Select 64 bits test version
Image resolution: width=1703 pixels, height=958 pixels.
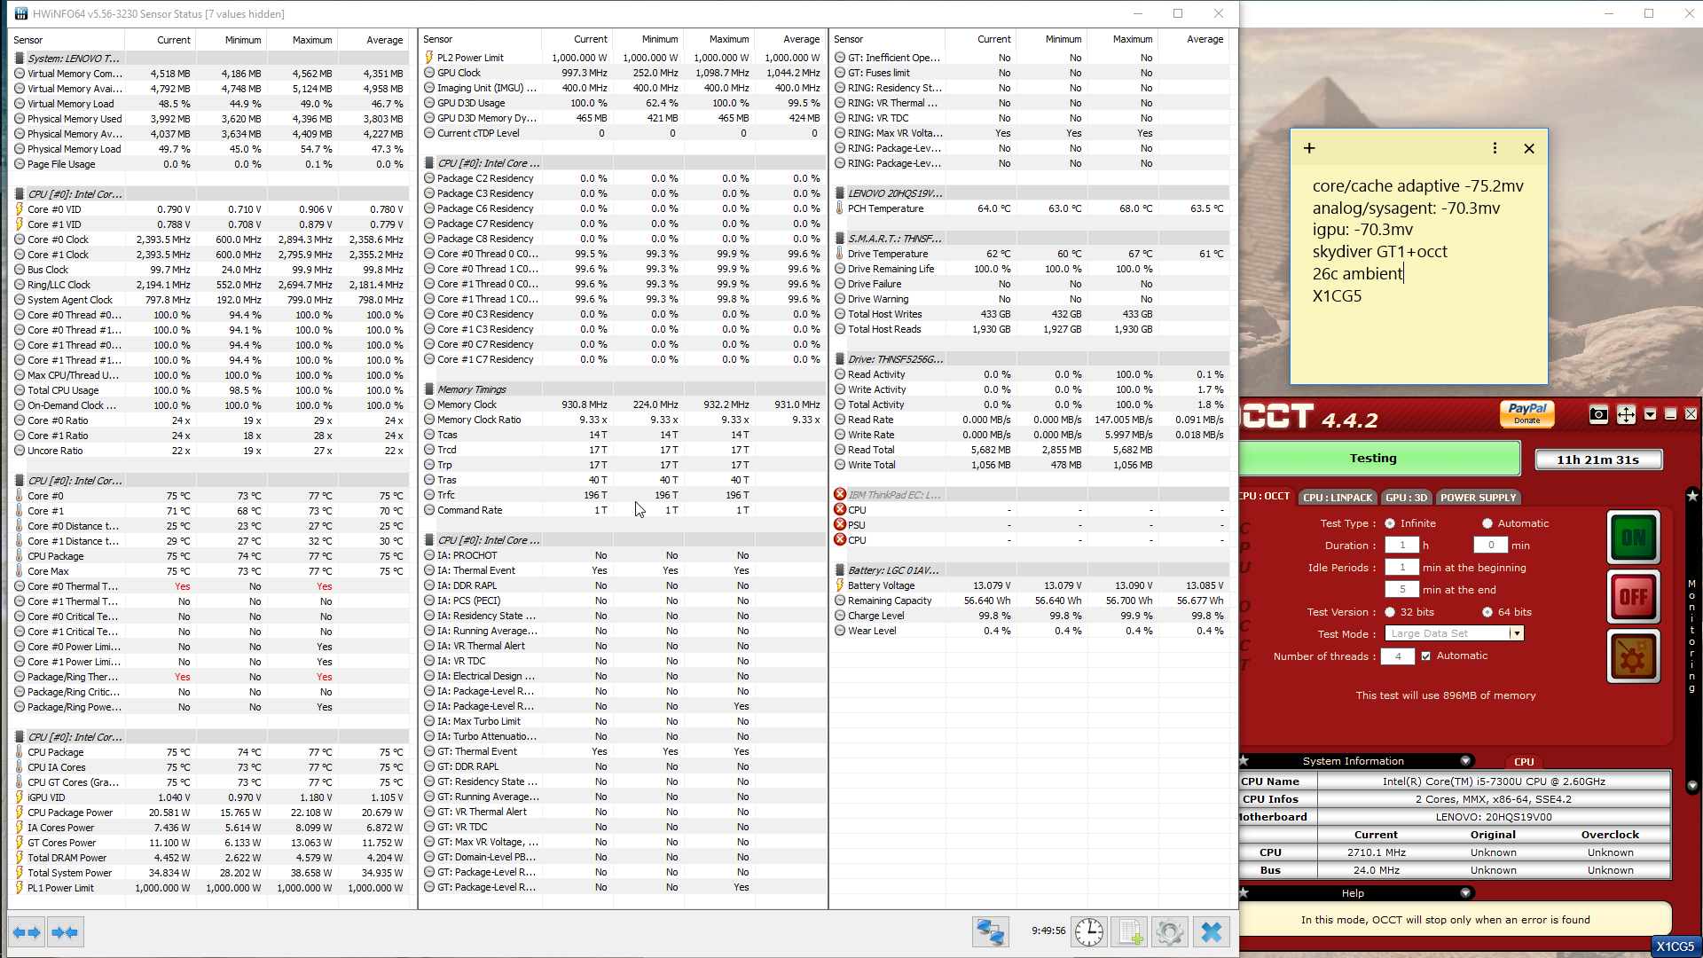coord(1487,612)
